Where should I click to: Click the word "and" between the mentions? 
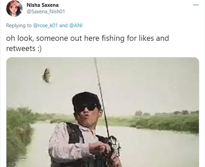[x=63, y=26]
